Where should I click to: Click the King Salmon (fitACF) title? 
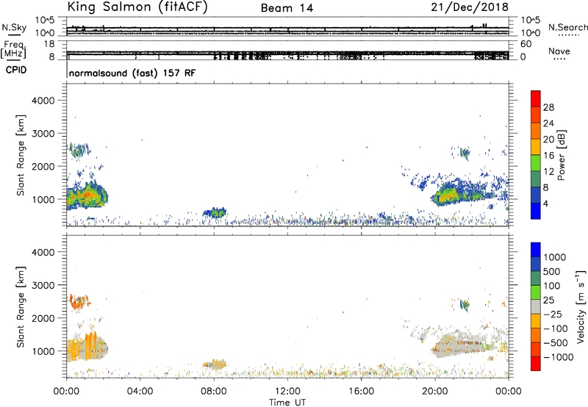(x=137, y=7)
